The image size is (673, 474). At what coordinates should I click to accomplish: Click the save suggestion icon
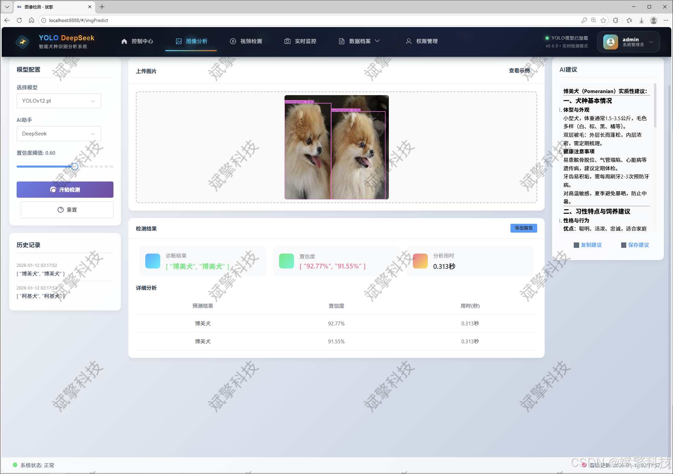[x=624, y=245]
